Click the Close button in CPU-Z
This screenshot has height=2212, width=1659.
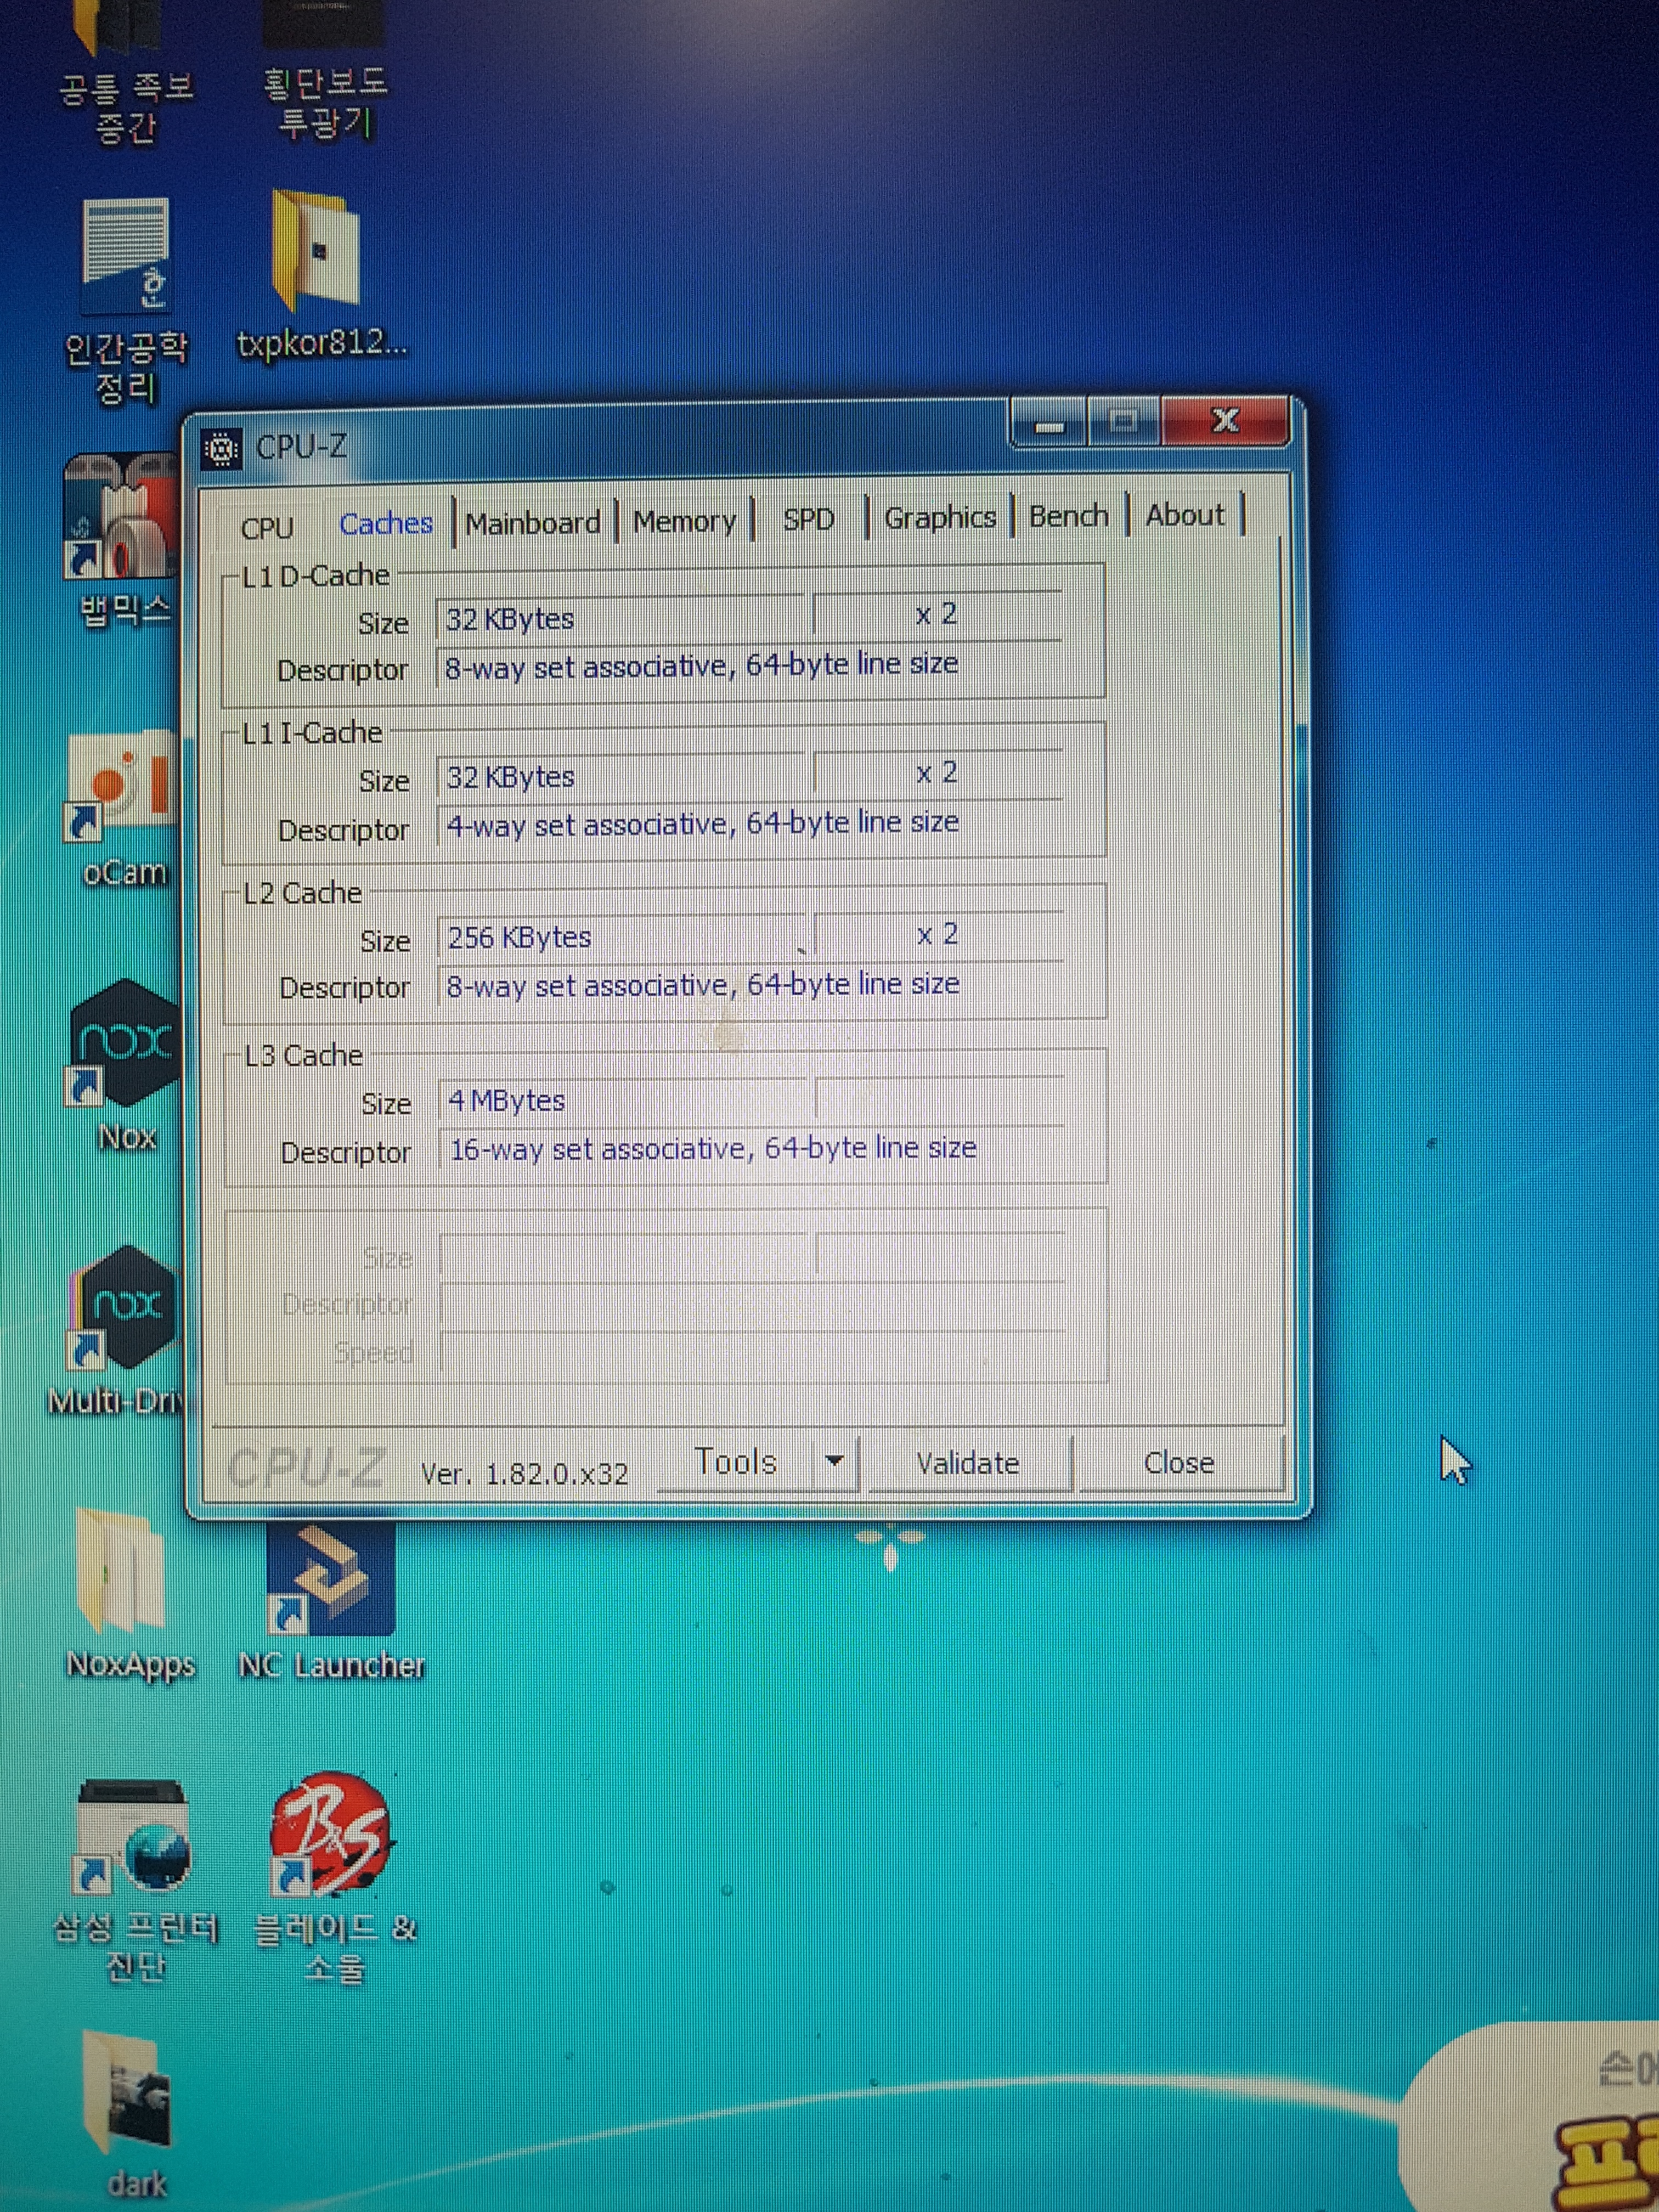click(1179, 1463)
